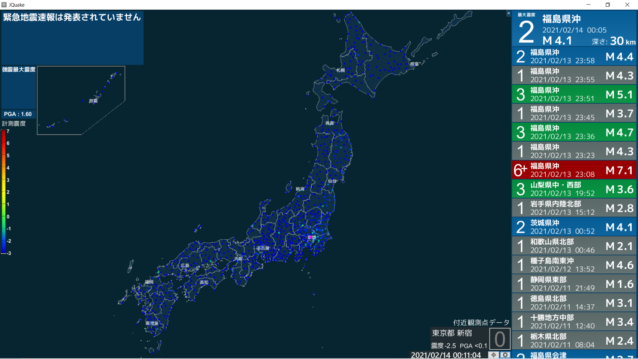Viewport: 638px width, 359px height.
Task: Click the 計測震度 color scale bar
Action: tap(4, 192)
